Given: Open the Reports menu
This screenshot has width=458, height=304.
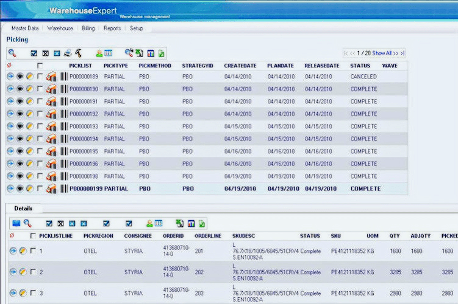Looking at the screenshot, I should (x=112, y=28).
